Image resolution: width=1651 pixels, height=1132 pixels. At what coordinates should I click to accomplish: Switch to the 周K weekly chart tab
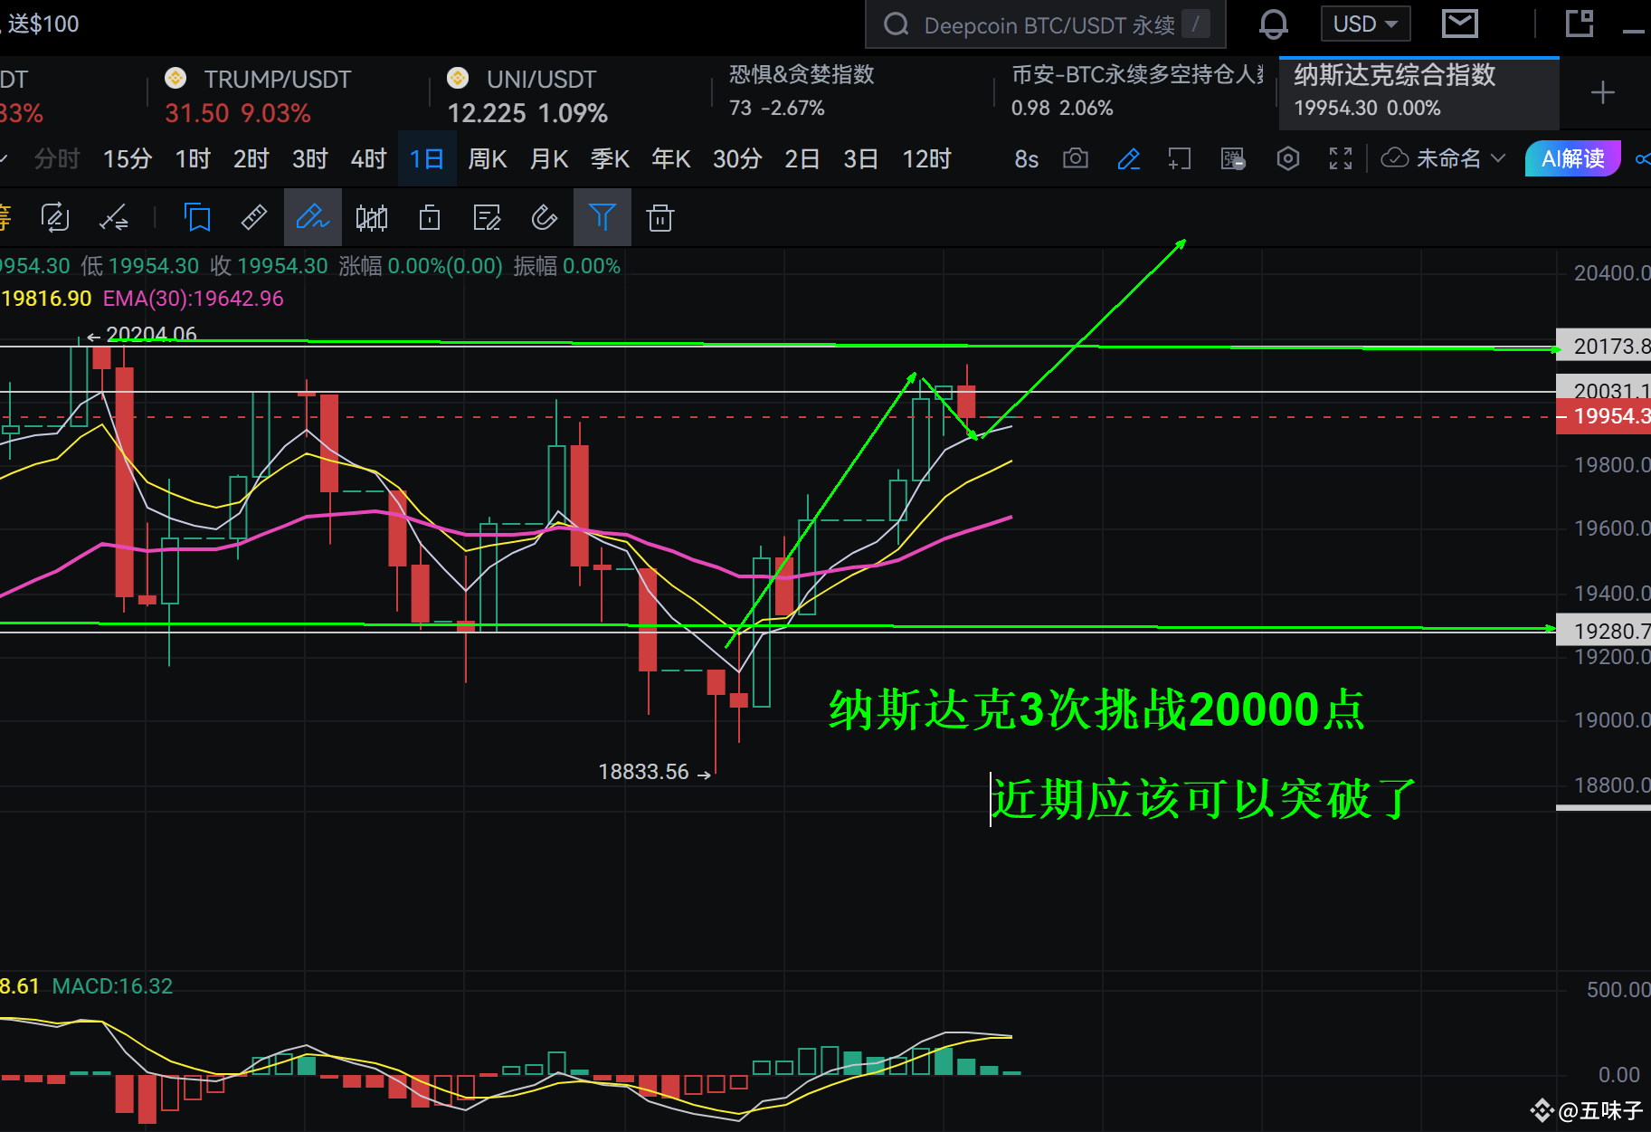point(488,158)
